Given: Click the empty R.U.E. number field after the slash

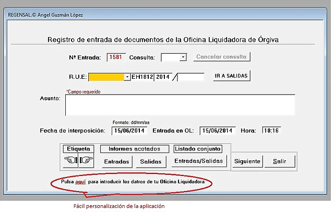Looking at the screenshot, I should (x=190, y=77).
